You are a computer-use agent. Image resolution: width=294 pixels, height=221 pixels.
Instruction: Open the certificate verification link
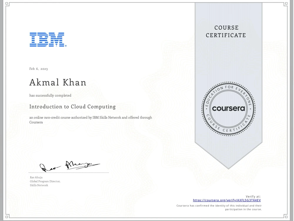click(227, 200)
